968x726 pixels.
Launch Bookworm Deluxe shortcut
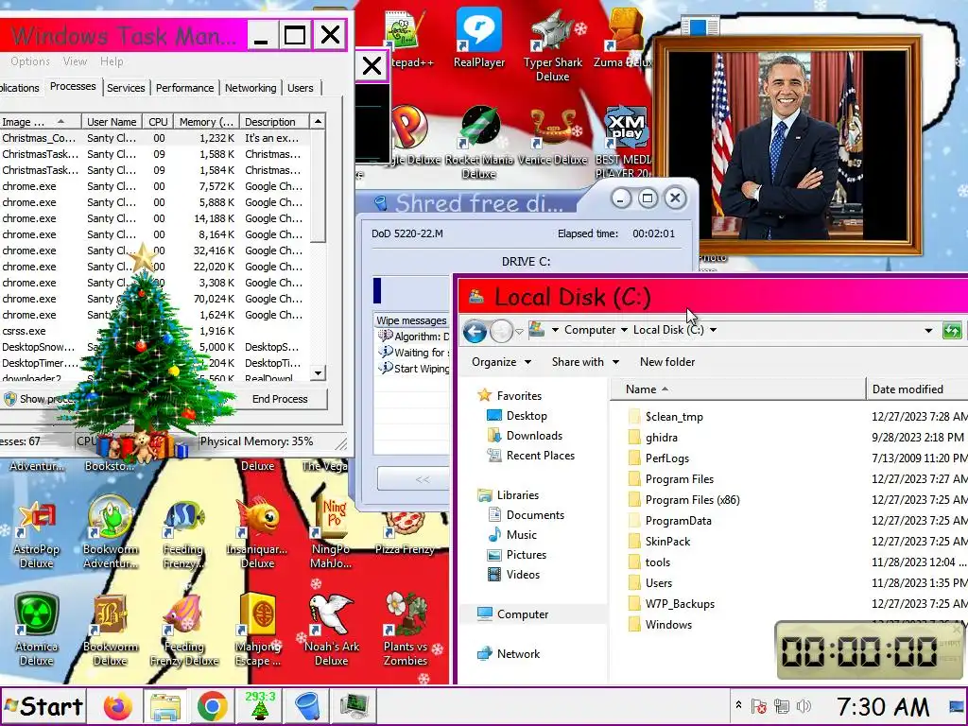click(x=110, y=630)
